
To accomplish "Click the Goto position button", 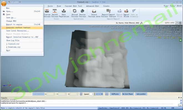I will pos(141,94).
